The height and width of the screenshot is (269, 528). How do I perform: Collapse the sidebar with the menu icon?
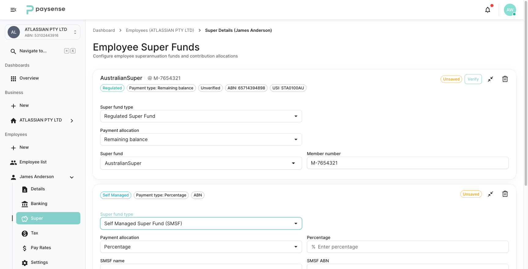[x=13, y=10]
